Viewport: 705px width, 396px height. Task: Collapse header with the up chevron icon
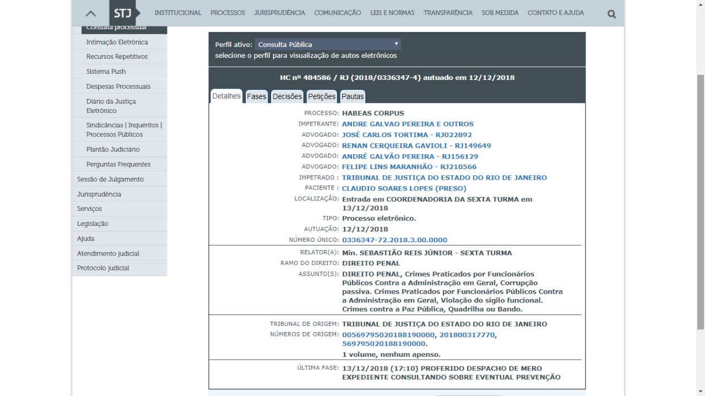pos(91,14)
